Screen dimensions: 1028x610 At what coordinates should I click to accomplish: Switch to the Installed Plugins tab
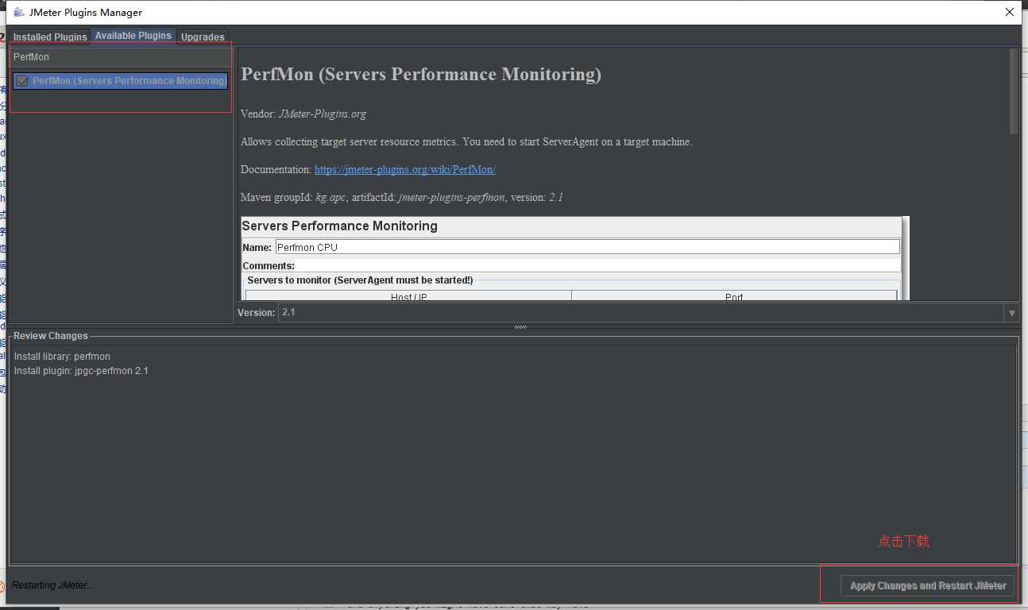[50, 37]
